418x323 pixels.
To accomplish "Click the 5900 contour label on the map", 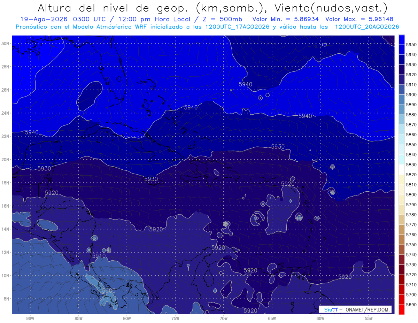I will point(109,291).
